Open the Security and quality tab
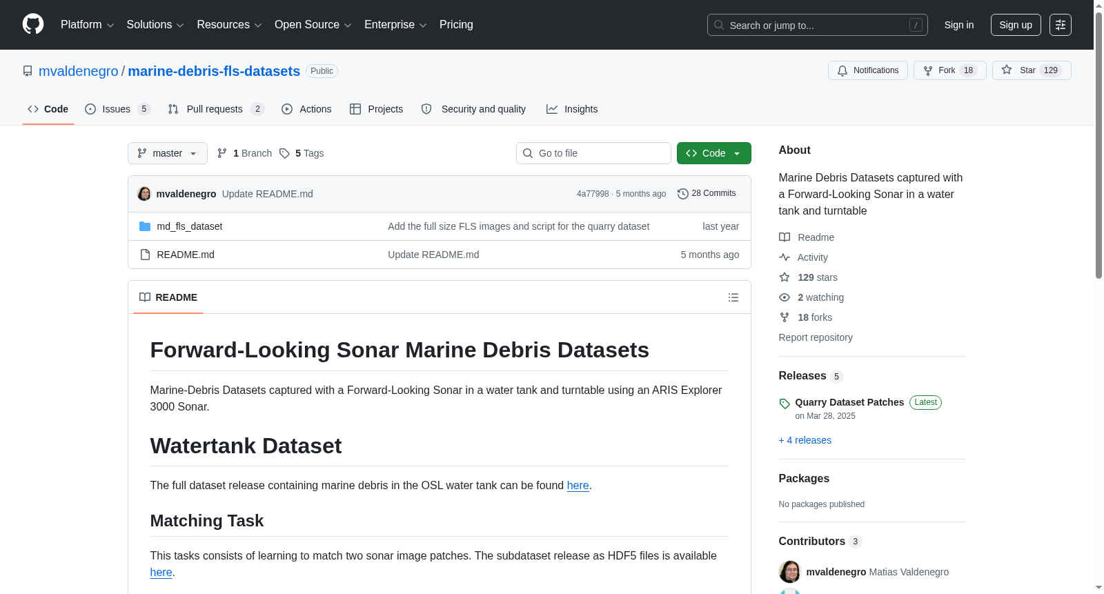Viewport: 1104px width, 594px height. coord(473,109)
